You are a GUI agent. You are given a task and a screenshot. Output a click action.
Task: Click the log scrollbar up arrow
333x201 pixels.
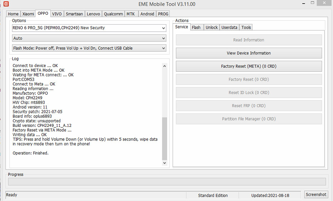pos(165,66)
